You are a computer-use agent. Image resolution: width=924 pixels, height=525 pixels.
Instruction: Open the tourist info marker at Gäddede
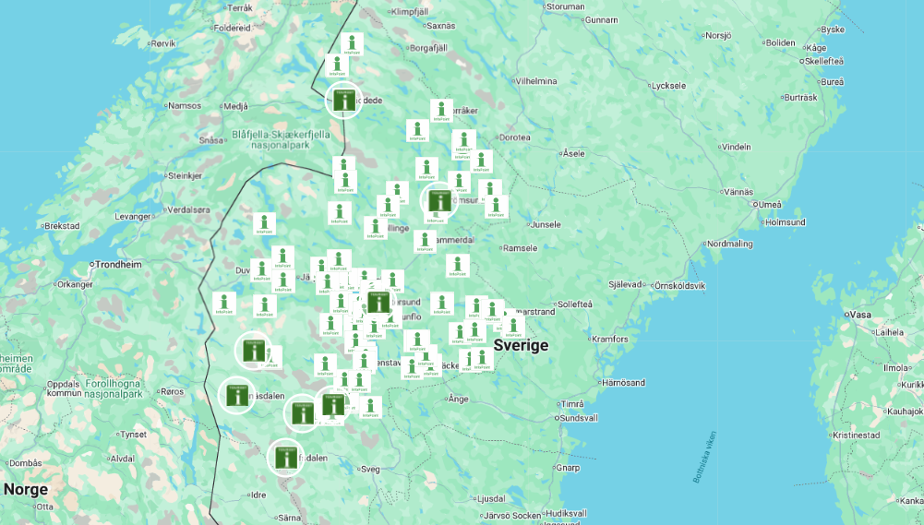click(344, 101)
